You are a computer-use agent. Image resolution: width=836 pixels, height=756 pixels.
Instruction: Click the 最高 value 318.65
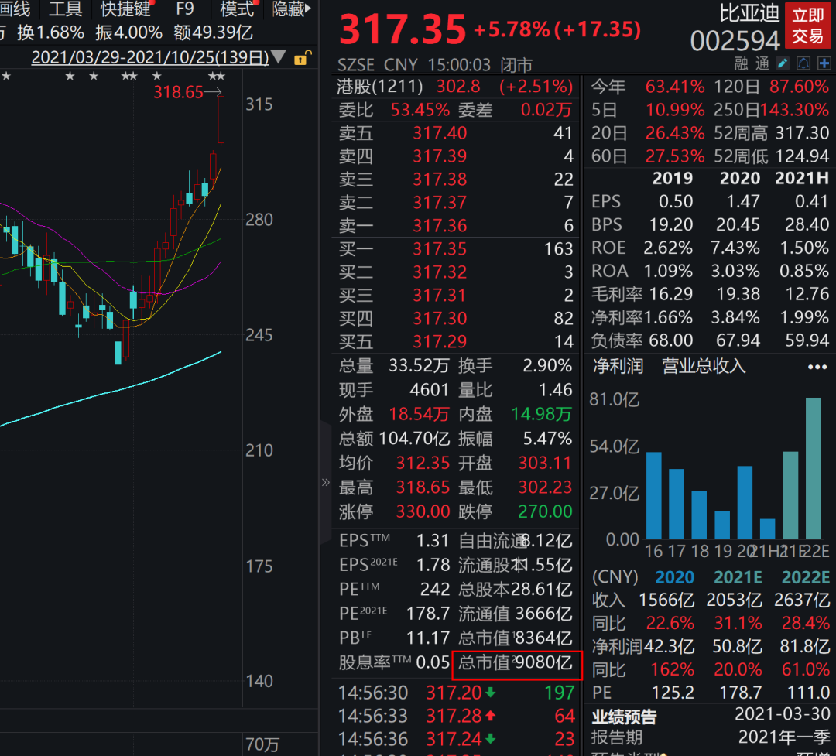tap(423, 487)
